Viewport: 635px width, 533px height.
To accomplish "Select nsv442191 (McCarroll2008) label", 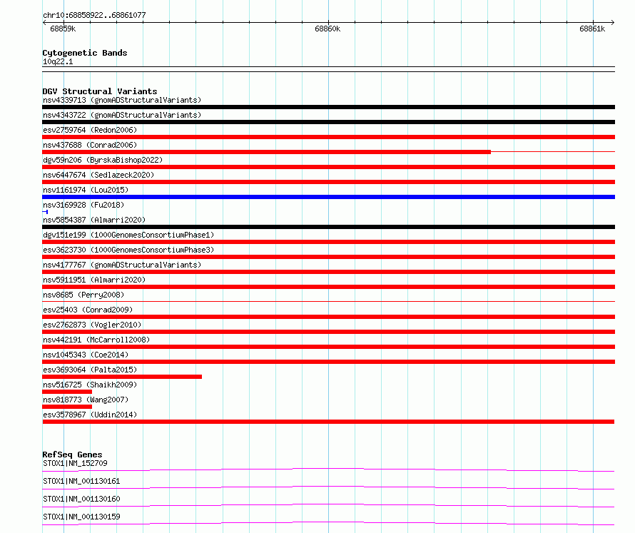I will tap(96, 340).
